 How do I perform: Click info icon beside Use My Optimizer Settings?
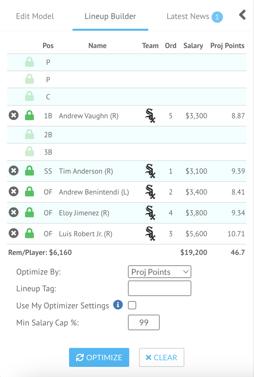tap(118, 305)
